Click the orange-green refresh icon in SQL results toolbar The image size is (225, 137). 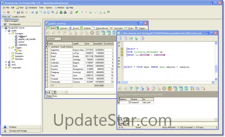(170, 88)
